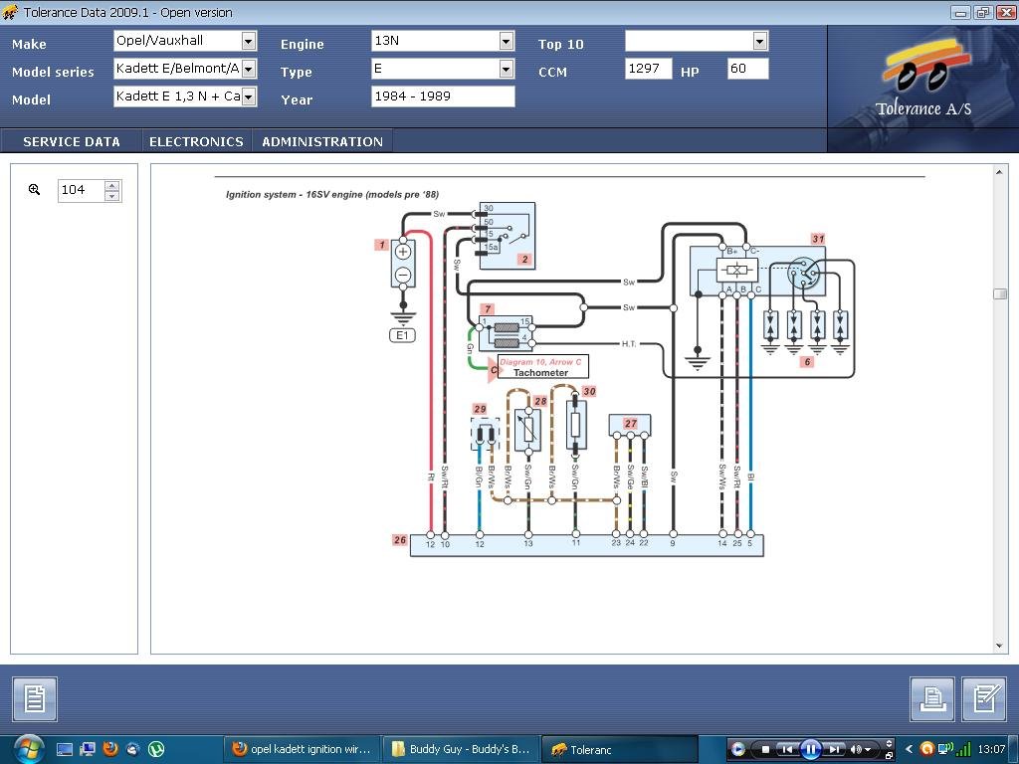Launch Firefox from quick launch
This screenshot has width=1019, height=764.
(x=110, y=749)
